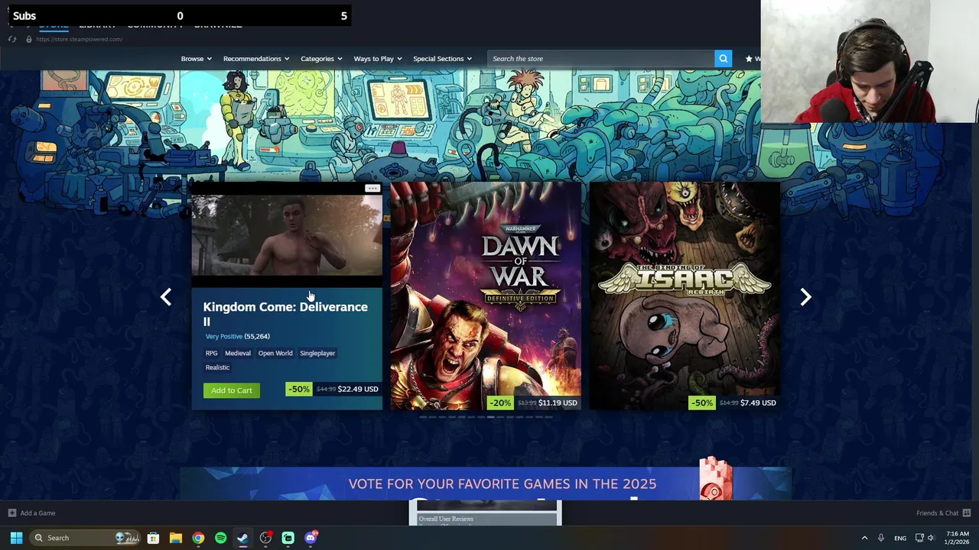Launch Google Chrome from taskbar
The image size is (979, 550).
[198, 538]
